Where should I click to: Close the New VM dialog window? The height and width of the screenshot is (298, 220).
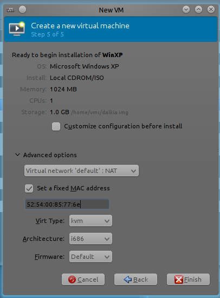coord(211,9)
